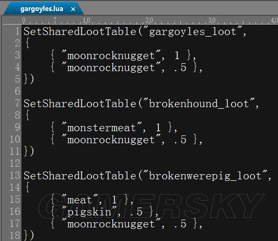Click the opening brace on line 8
This screenshot has height=241, width=278.
click(x=27, y=115)
